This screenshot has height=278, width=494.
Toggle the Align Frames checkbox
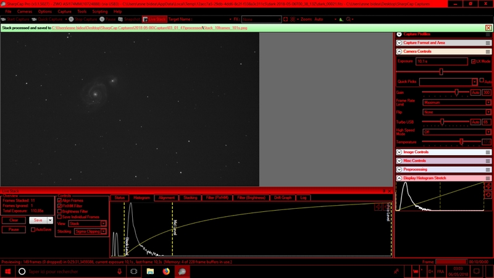coord(59,200)
